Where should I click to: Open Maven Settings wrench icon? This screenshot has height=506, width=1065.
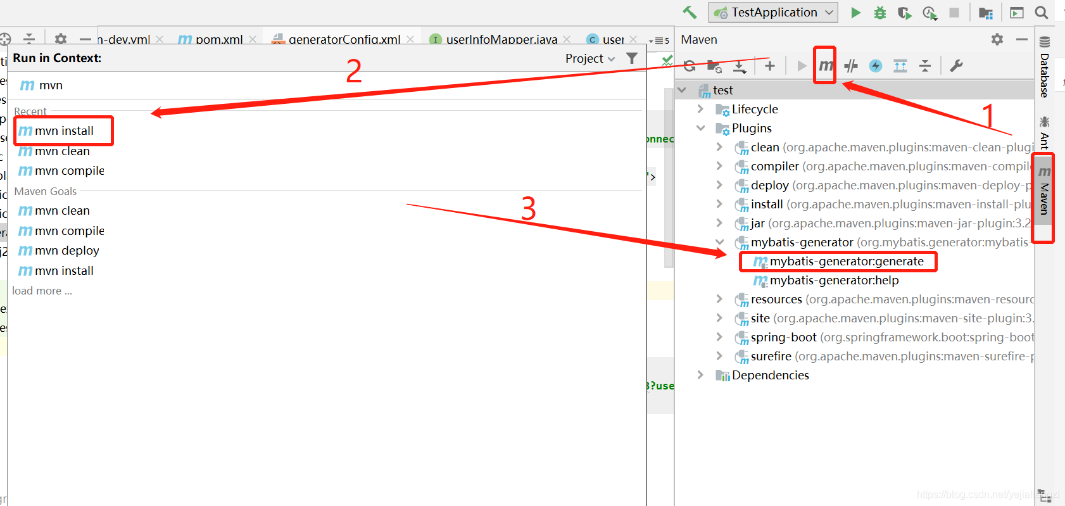956,66
